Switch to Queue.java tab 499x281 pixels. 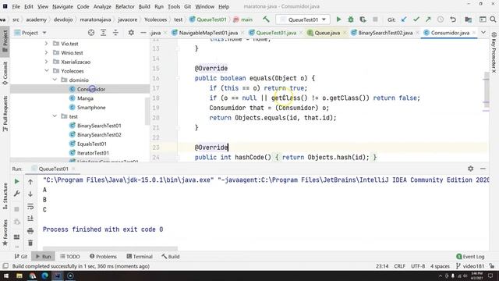tap(327, 33)
